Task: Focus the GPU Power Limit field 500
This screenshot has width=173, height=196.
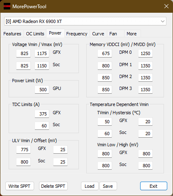Action: (42, 90)
